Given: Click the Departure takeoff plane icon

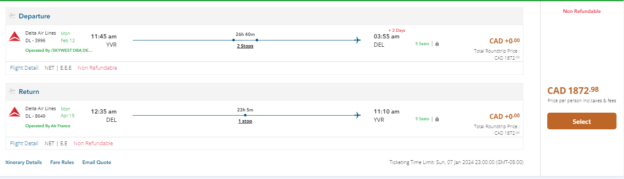Looking at the screenshot, I should click(x=12, y=16).
